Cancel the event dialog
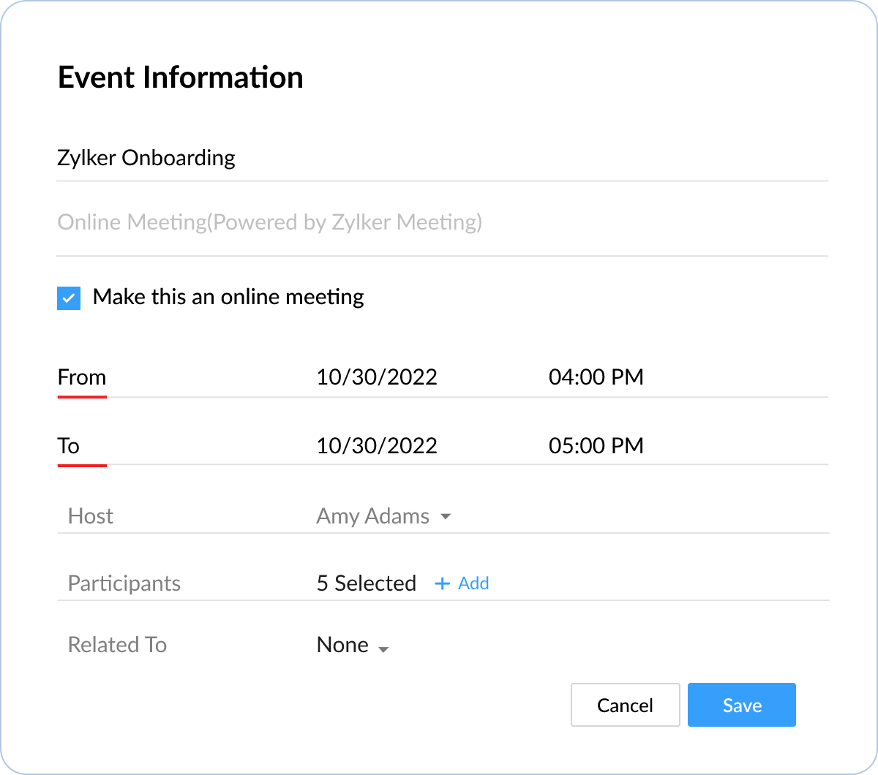Image resolution: width=878 pixels, height=775 pixels. click(625, 705)
